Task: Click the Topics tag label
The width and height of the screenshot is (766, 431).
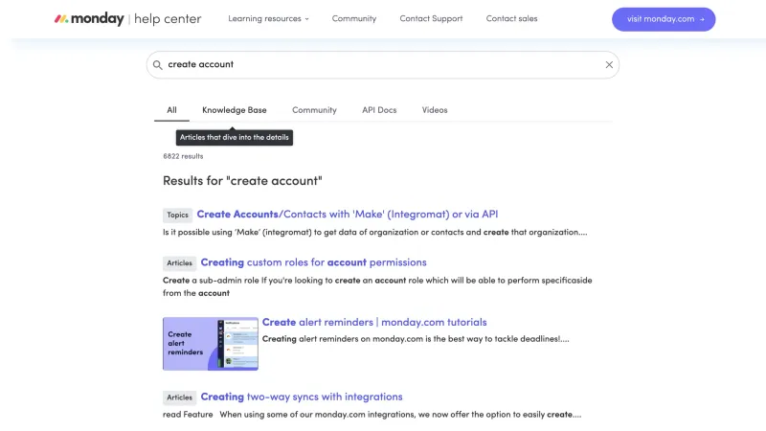Action: click(177, 215)
